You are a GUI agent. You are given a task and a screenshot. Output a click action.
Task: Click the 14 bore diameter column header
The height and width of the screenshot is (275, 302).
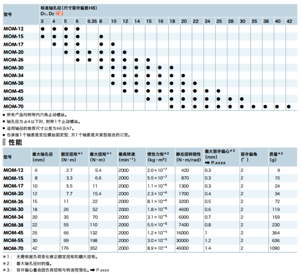137,21
